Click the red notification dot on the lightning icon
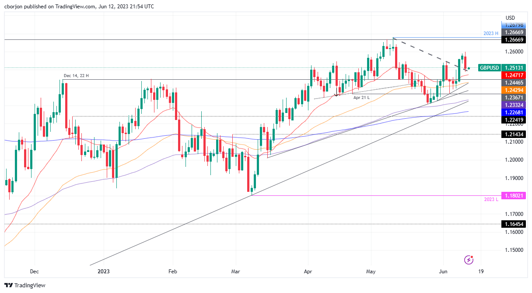The height and width of the screenshot is (293, 532). coord(472,257)
